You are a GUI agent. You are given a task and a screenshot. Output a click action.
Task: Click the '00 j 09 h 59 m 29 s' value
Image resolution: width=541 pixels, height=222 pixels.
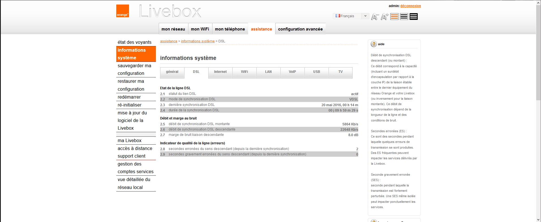343,110
